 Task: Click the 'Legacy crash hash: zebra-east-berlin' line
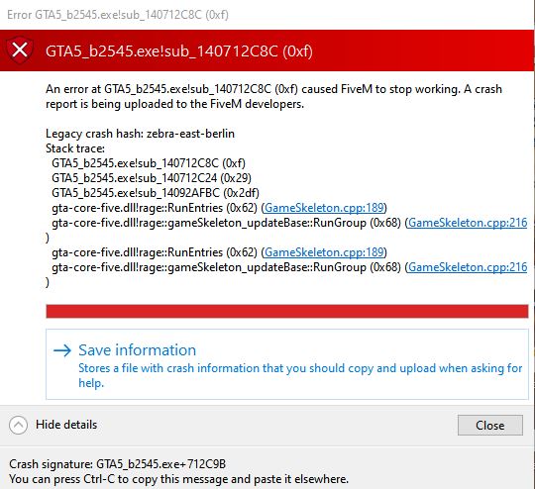tap(140, 134)
